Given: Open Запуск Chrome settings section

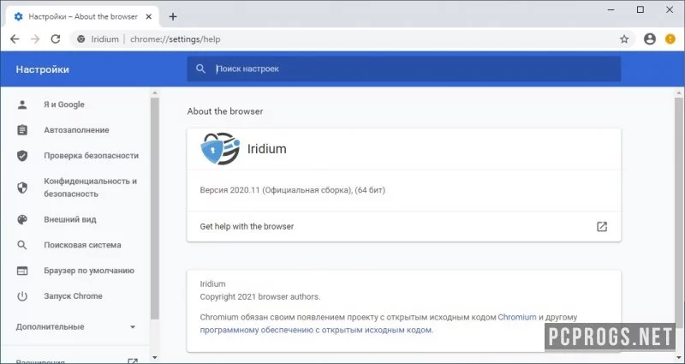Looking at the screenshot, I should pyautogui.click(x=73, y=296).
